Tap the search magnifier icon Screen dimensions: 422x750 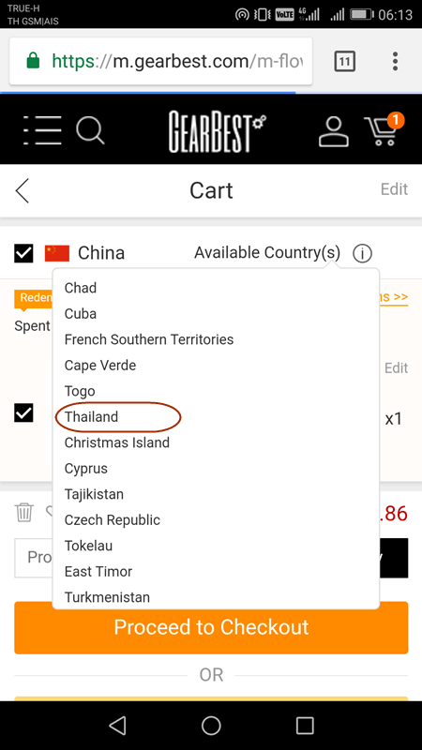tap(90, 130)
